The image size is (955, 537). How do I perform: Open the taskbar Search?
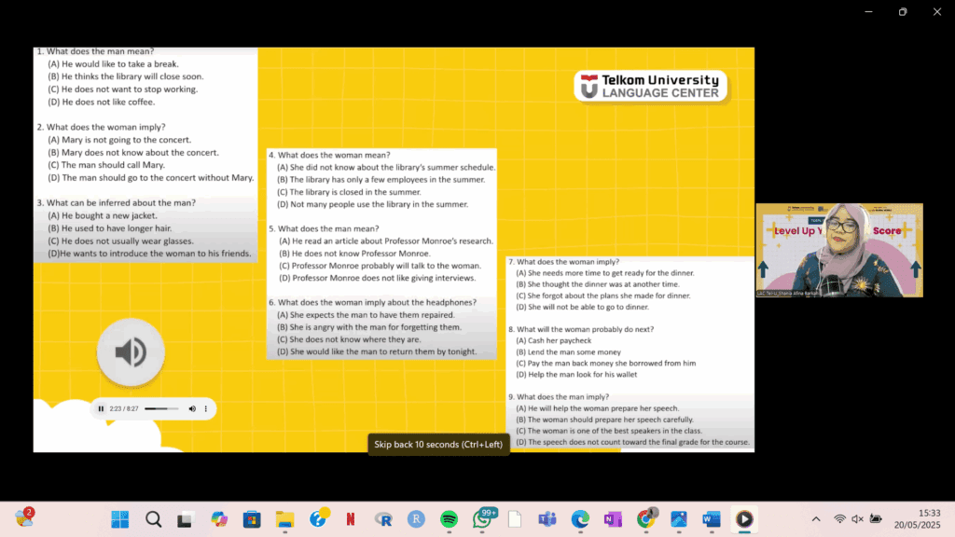tap(153, 519)
